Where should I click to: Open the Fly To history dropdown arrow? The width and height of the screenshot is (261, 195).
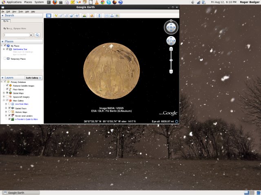point(31,35)
